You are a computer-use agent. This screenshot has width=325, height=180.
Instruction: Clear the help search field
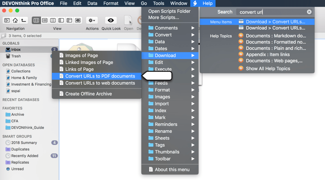pos(309,12)
